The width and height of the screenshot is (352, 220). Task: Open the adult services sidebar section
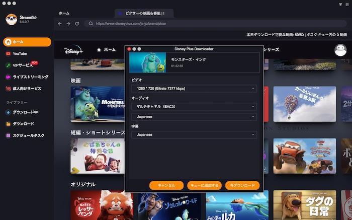24,89
